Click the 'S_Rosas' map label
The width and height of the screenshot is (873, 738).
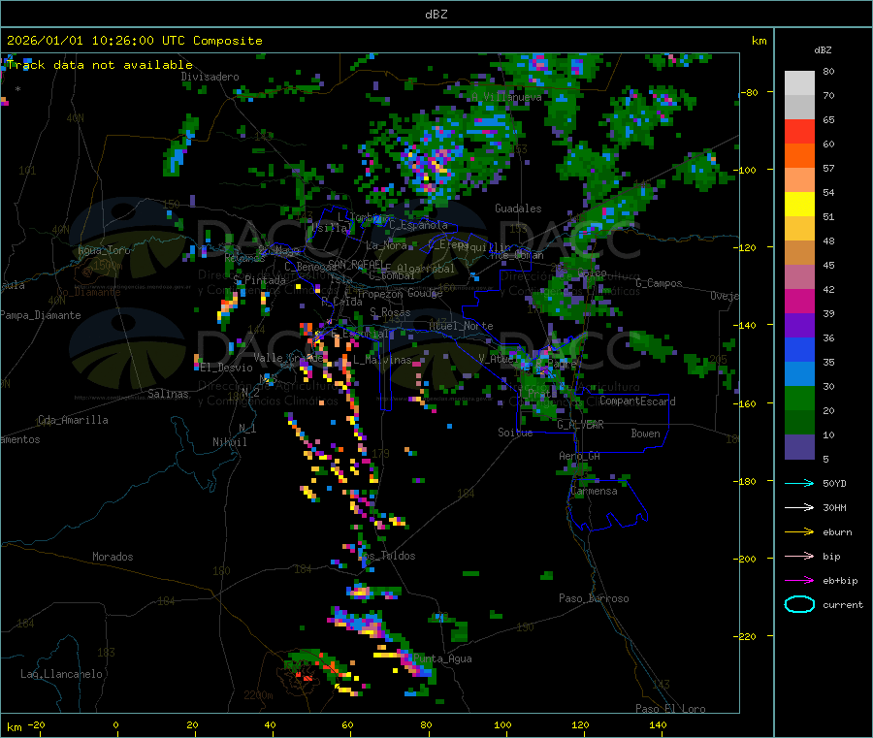[x=390, y=312]
